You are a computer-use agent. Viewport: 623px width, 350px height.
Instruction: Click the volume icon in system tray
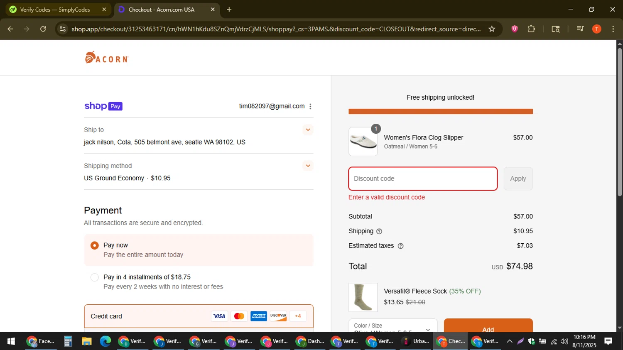pos(564,341)
